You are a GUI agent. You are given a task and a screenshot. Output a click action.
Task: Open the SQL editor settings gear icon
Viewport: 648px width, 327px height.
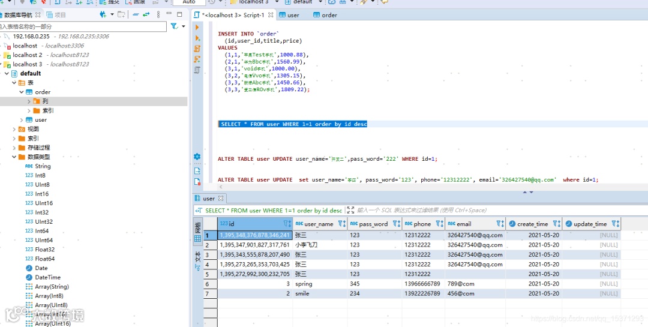point(197,157)
